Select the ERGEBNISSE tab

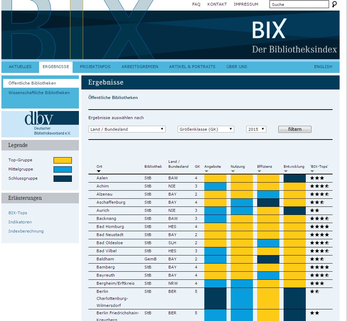pos(56,67)
